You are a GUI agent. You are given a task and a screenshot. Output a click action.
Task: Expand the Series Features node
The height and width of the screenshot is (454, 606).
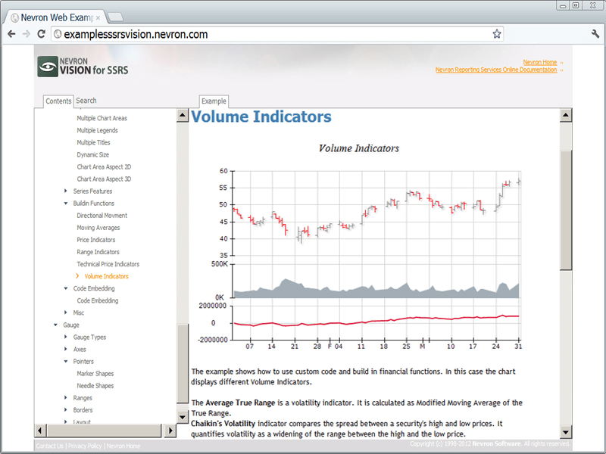(65, 191)
